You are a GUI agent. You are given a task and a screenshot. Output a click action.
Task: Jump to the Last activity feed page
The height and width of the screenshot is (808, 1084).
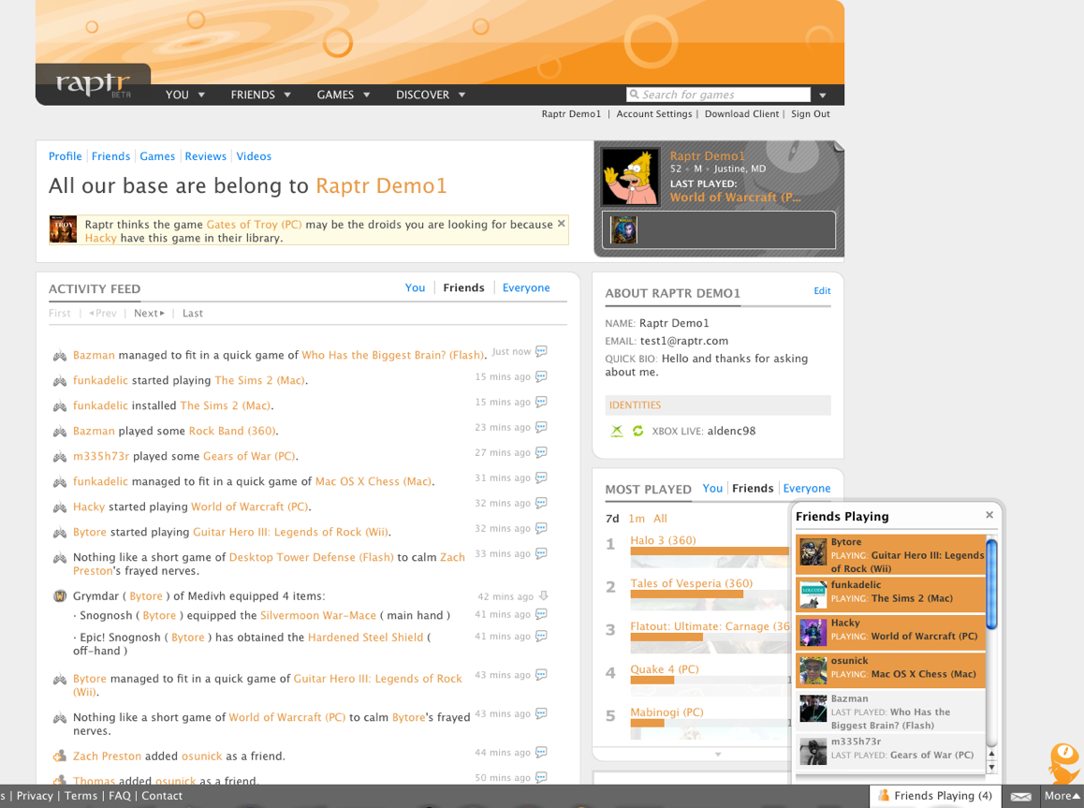coord(192,313)
